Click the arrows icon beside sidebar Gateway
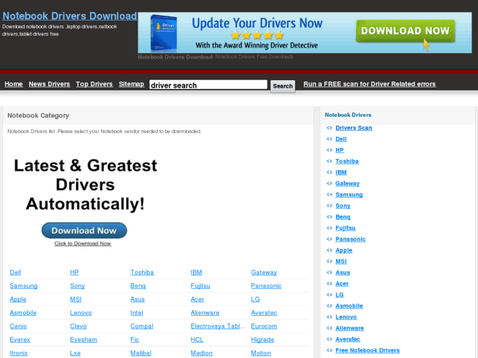 pos(329,183)
